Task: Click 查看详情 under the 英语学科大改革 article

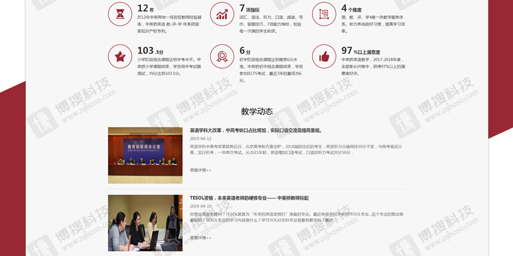Action: [200, 170]
